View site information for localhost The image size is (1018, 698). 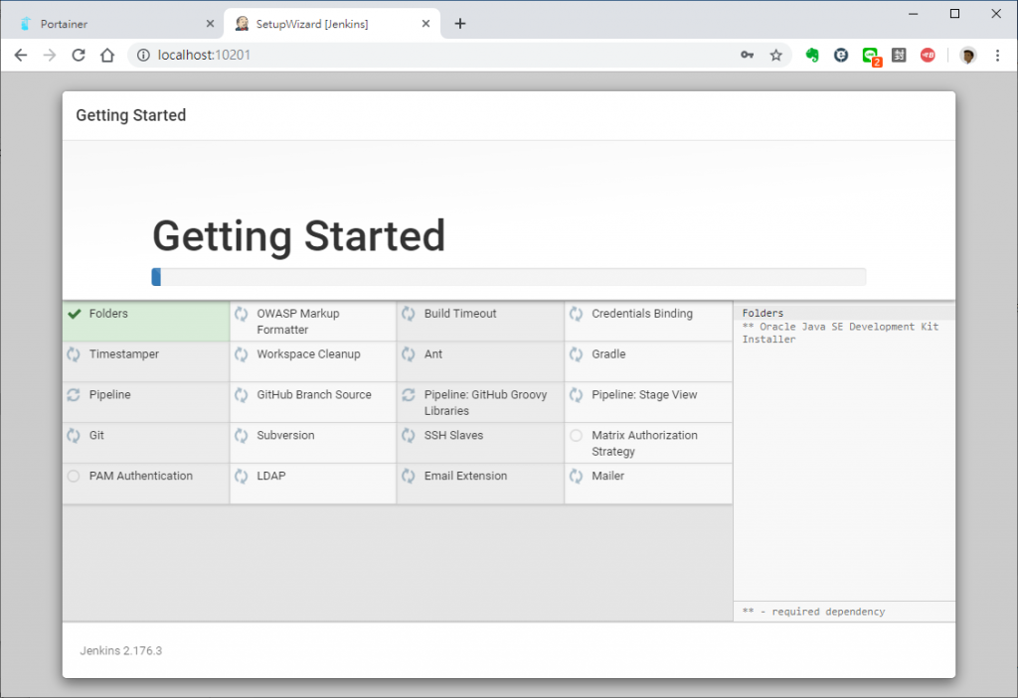(x=143, y=56)
